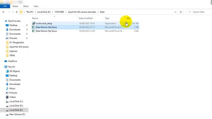Open the Videos folder

tap(13, 97)
